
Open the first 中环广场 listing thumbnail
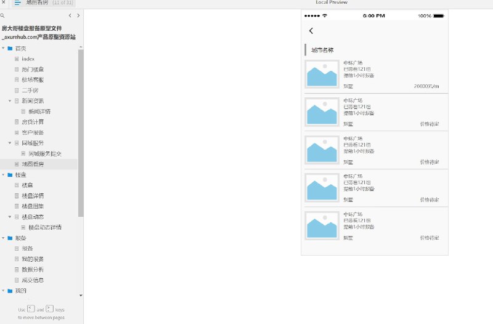coord(322,74)
